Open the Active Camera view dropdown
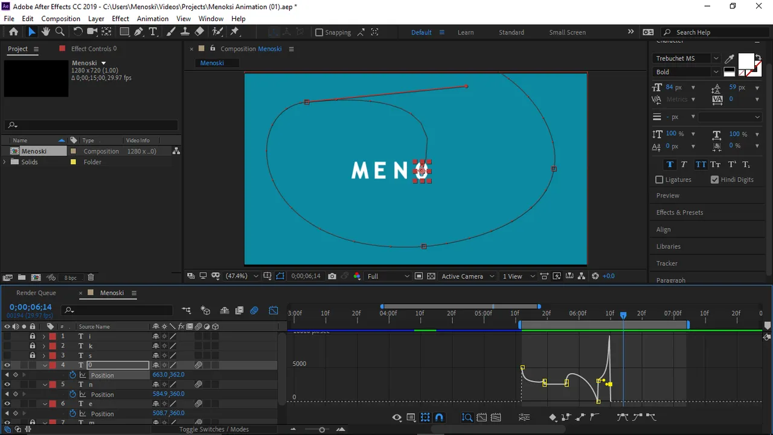773x435 pixels. [x=468, y=276]
